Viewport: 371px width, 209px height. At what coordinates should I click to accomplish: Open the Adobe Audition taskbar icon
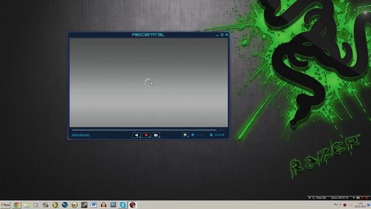click(113, 205)
